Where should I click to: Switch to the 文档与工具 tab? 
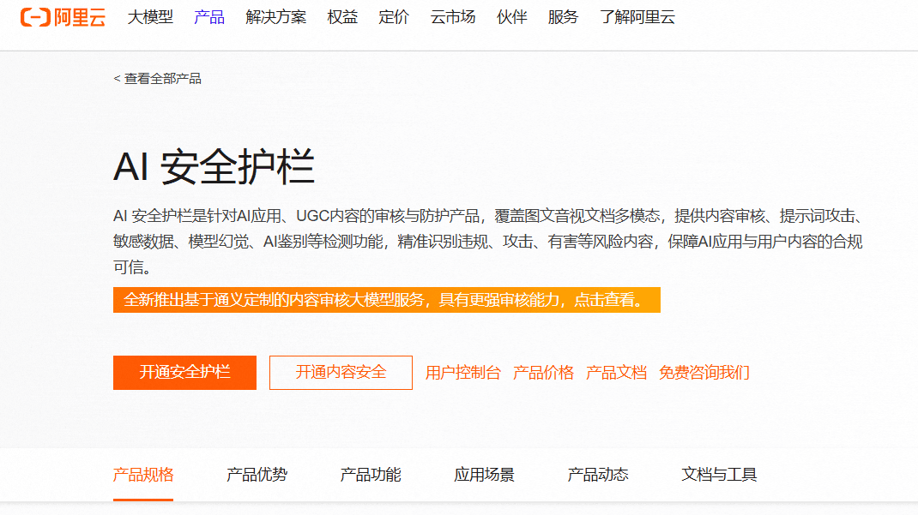[719, 475]
